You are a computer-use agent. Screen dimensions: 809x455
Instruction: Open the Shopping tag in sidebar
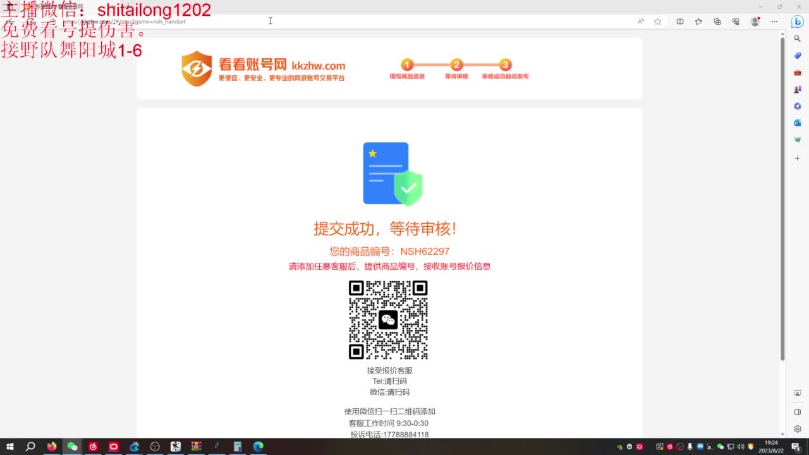tap(798, 56)
